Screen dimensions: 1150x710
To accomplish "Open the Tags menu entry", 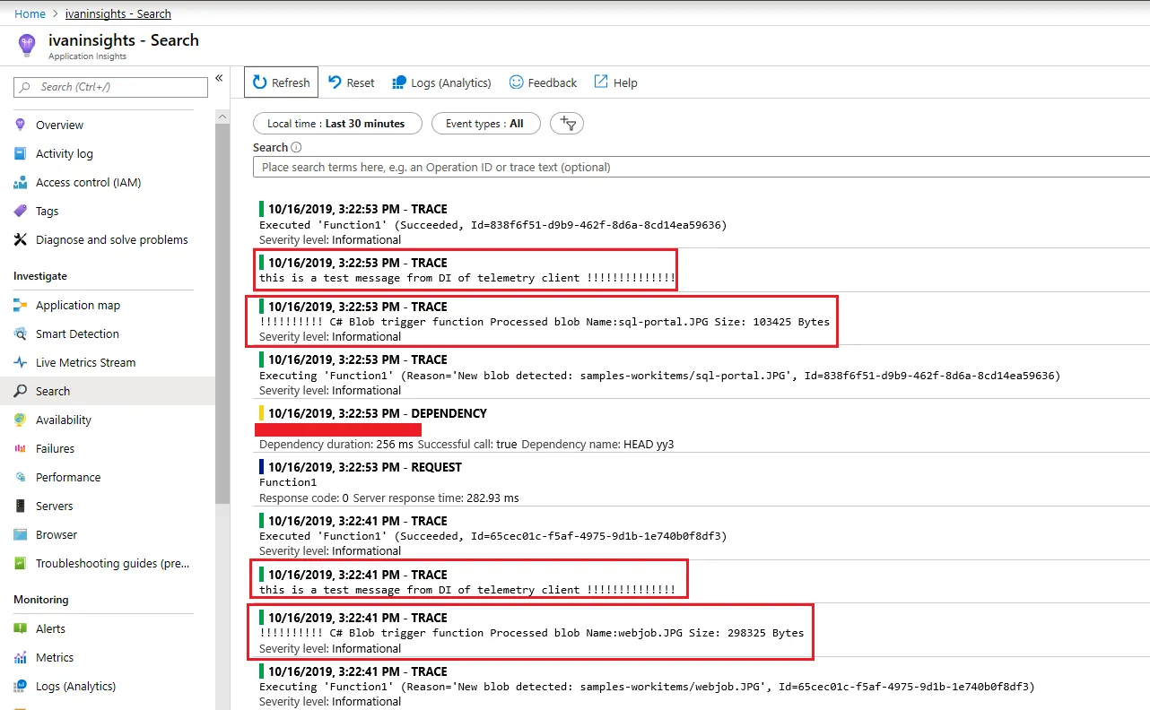I will [x=47, y=211].
